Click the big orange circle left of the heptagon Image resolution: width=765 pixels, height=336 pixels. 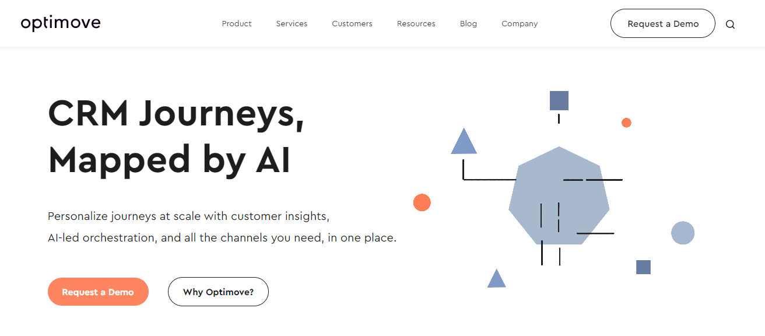tap(422, 202)
